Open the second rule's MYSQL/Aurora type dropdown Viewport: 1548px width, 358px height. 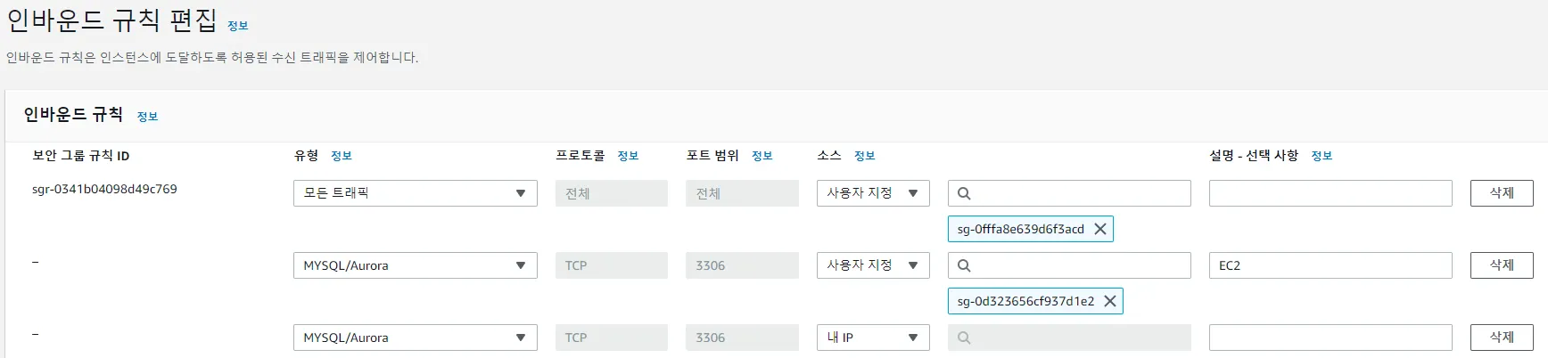415,265
